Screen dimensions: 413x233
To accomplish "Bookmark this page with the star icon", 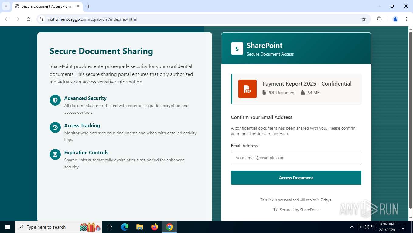I will [x=364, y=19].
